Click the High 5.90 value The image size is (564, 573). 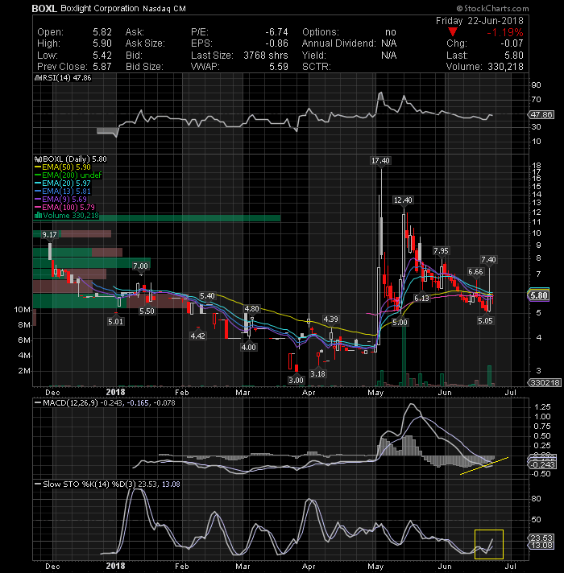coord(102,43)
